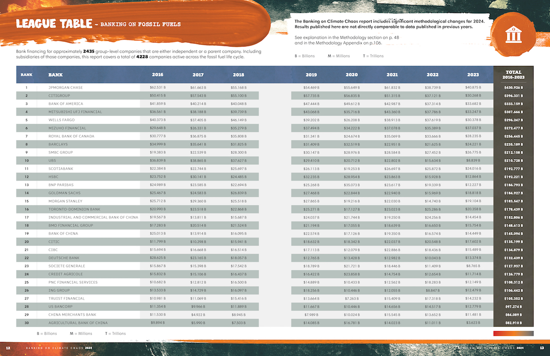Select the Barclays row name

point(58,144)
